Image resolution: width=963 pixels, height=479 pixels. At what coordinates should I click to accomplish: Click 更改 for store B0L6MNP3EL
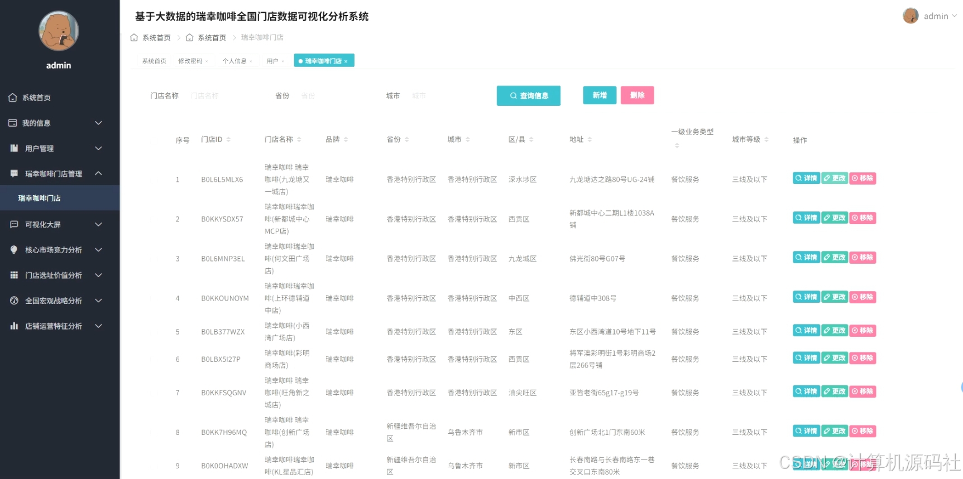(835, 258)
